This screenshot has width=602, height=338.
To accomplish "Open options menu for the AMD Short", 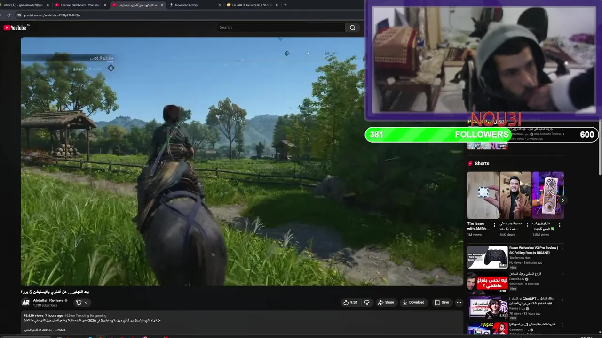I will [x=494, y=225].
